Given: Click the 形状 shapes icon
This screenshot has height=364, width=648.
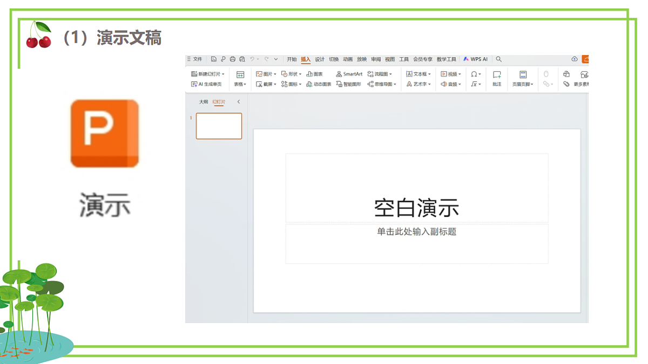Looking at the screenshot, I should point(284,74).
